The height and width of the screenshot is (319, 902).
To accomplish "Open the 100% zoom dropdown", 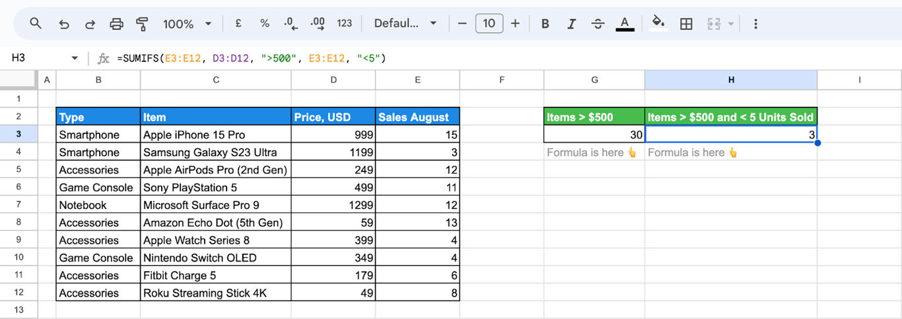I will coord(188,24).
